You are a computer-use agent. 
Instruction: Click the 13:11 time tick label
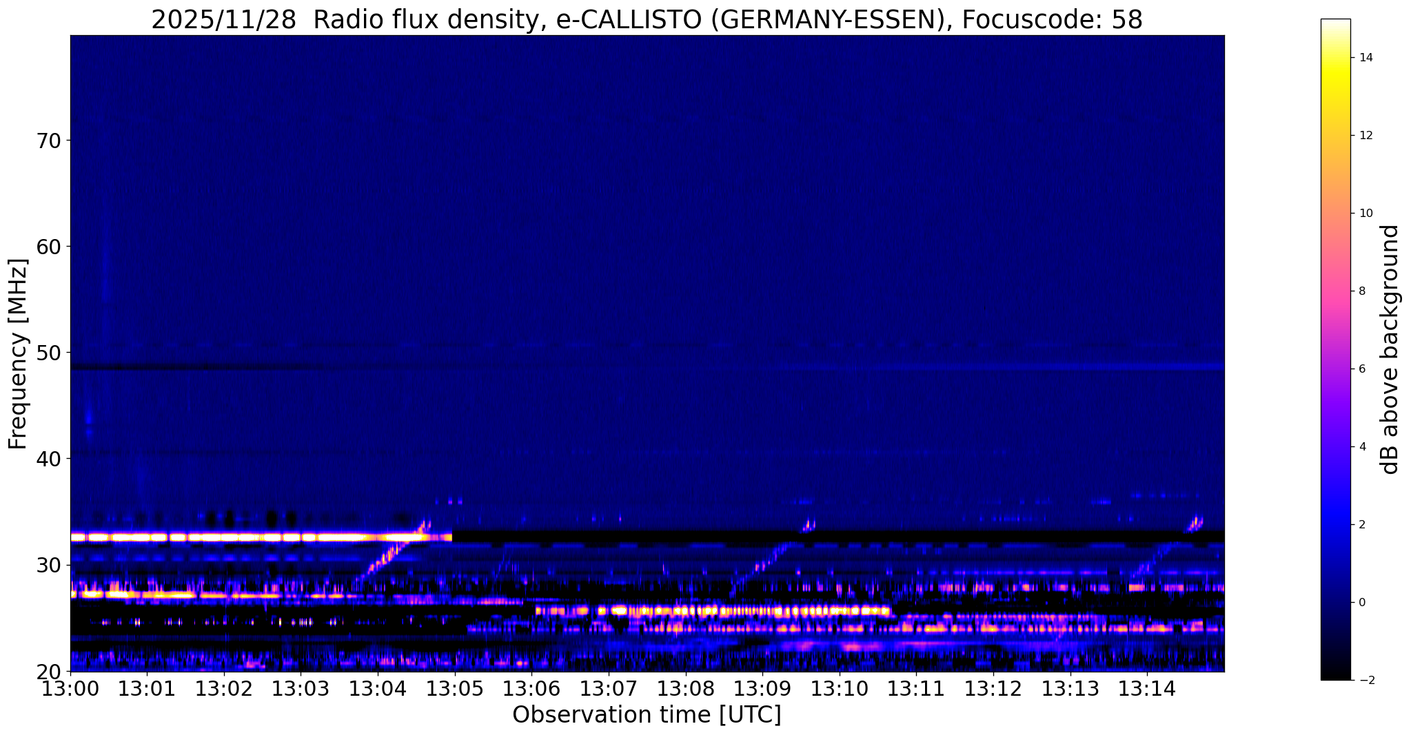[916, 688]
